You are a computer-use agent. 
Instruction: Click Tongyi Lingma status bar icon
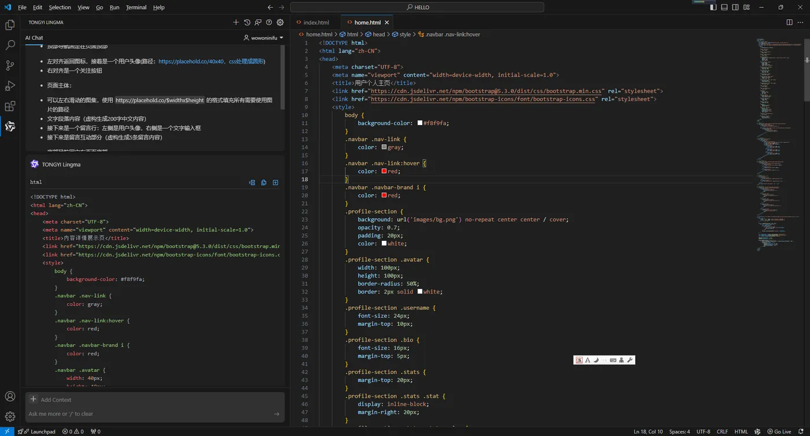coord(757,431)
